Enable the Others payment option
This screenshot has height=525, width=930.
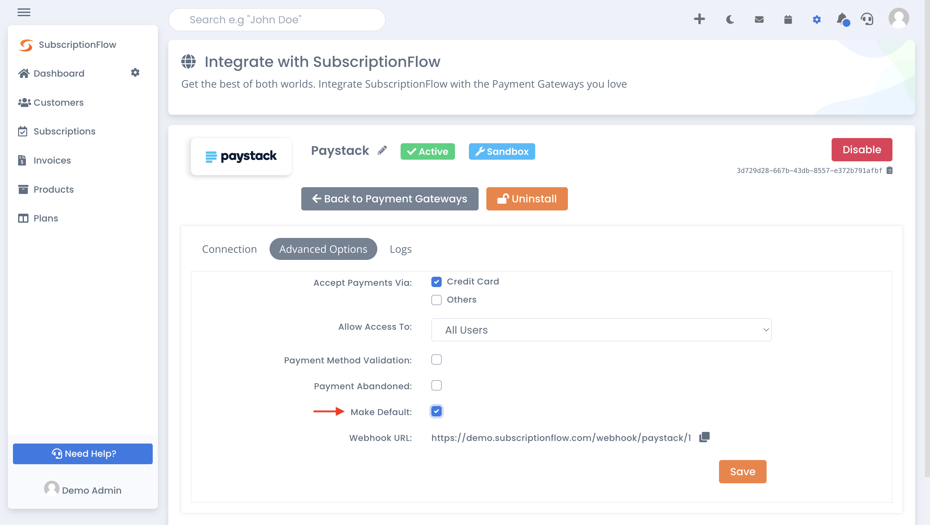pos(437,300)
